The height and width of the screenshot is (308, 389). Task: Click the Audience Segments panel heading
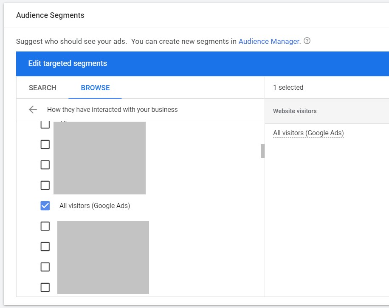coord(50,15)
